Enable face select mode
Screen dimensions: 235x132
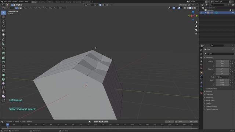[21, 8]
